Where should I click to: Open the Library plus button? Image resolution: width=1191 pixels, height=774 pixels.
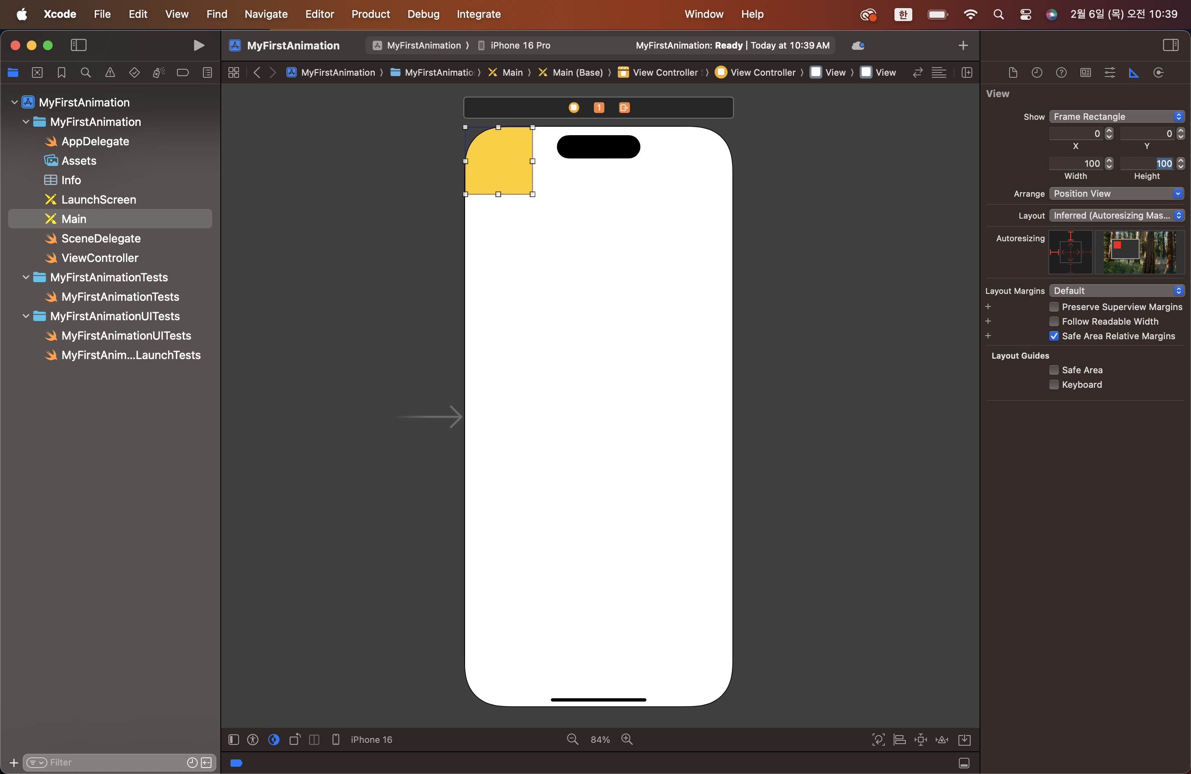963,45
